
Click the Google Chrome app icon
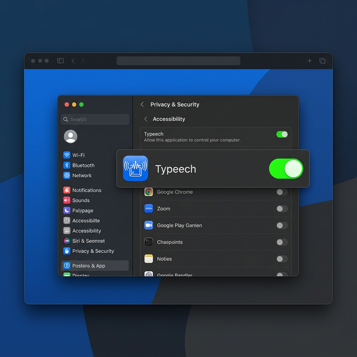click(149, 192)
